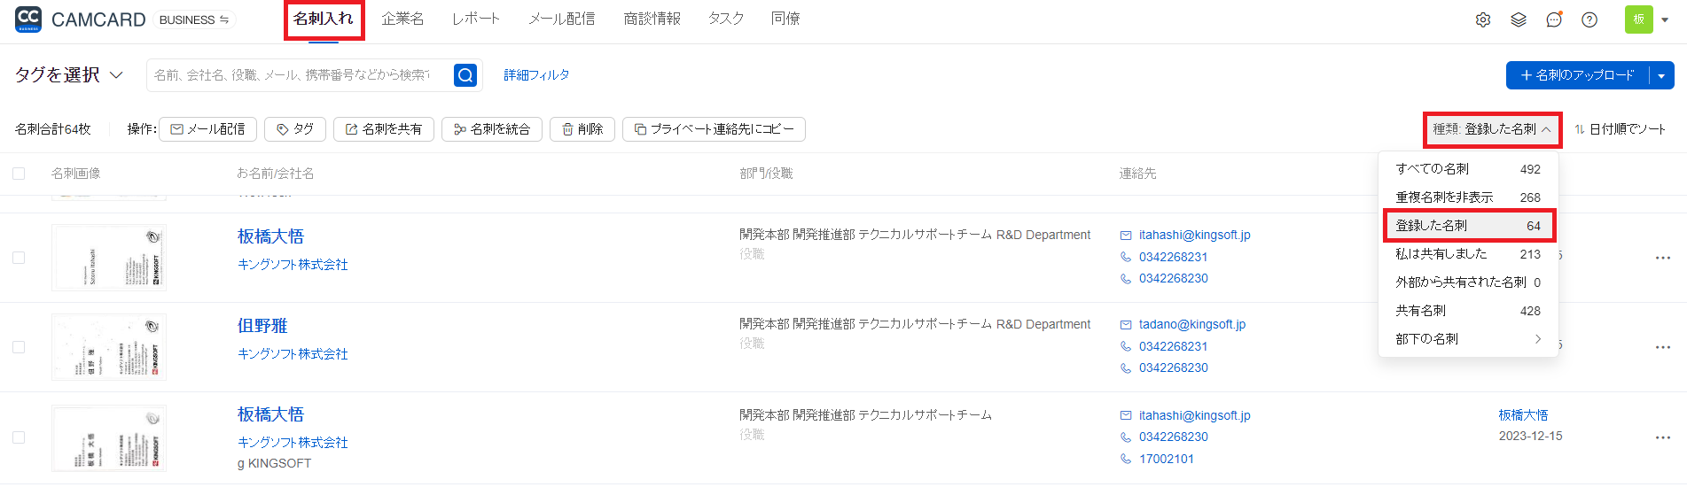Open the 種類: 登録した名刺 dropdown

1492,129
